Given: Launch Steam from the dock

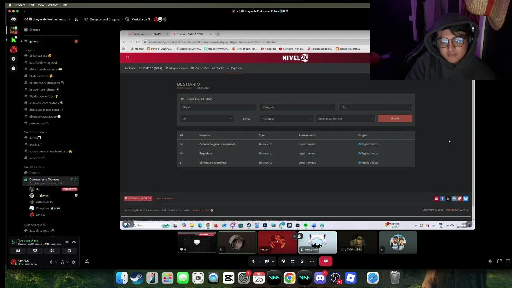Looking at the screenshot, I should [x=137, y=278].
